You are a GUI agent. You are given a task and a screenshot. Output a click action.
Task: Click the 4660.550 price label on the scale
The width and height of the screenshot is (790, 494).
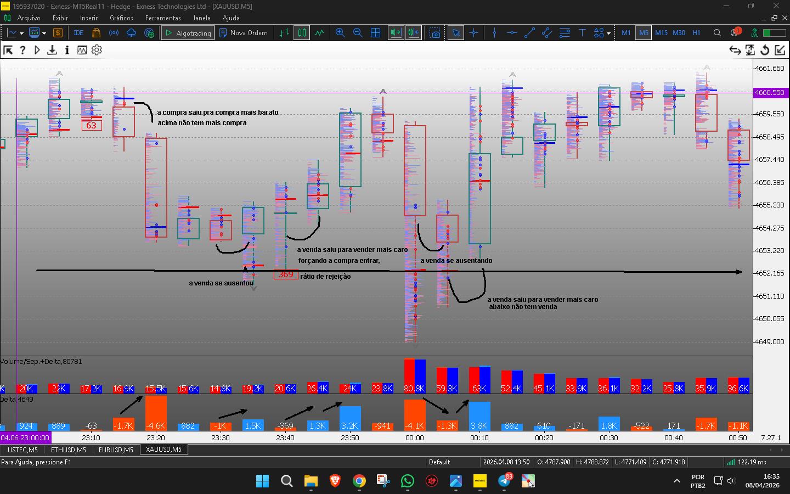pyautogui.click(x=770, y=92)
